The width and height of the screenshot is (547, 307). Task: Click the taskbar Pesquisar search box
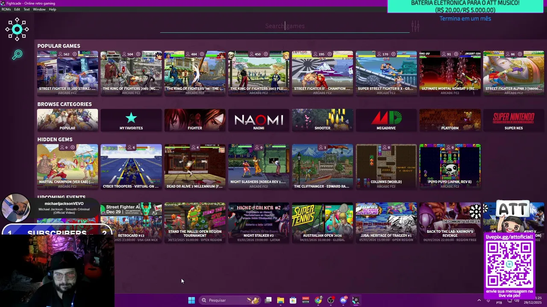coord(230,300)
